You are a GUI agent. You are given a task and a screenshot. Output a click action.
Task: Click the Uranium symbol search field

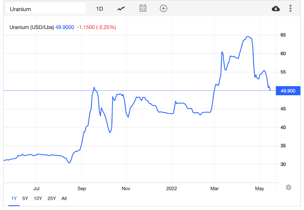click(x=46, y=9)
